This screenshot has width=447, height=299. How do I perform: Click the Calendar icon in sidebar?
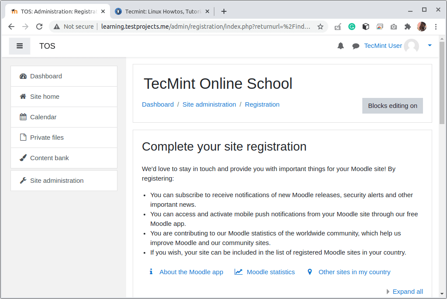point(23,117)
